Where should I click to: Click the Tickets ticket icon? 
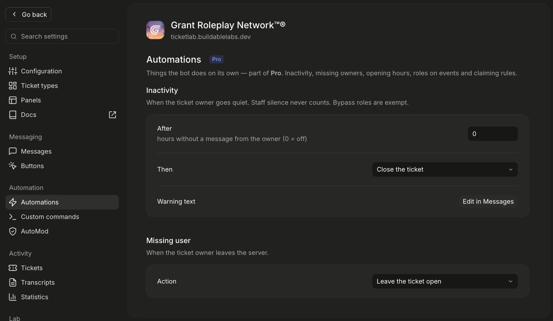13,268
